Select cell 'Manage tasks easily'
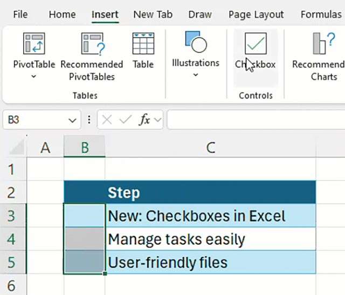345x295 pixels. point(211,239)
